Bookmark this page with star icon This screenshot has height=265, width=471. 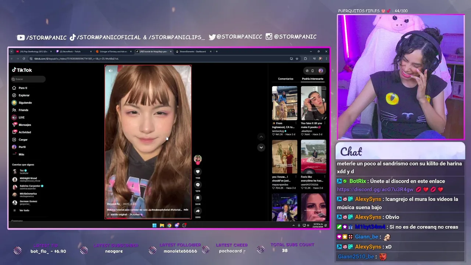tap(297, 59)
